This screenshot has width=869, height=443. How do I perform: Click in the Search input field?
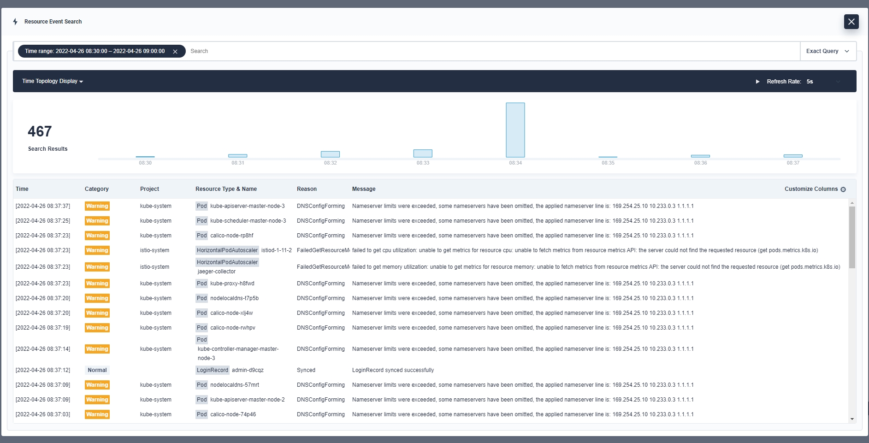[493, 51]
